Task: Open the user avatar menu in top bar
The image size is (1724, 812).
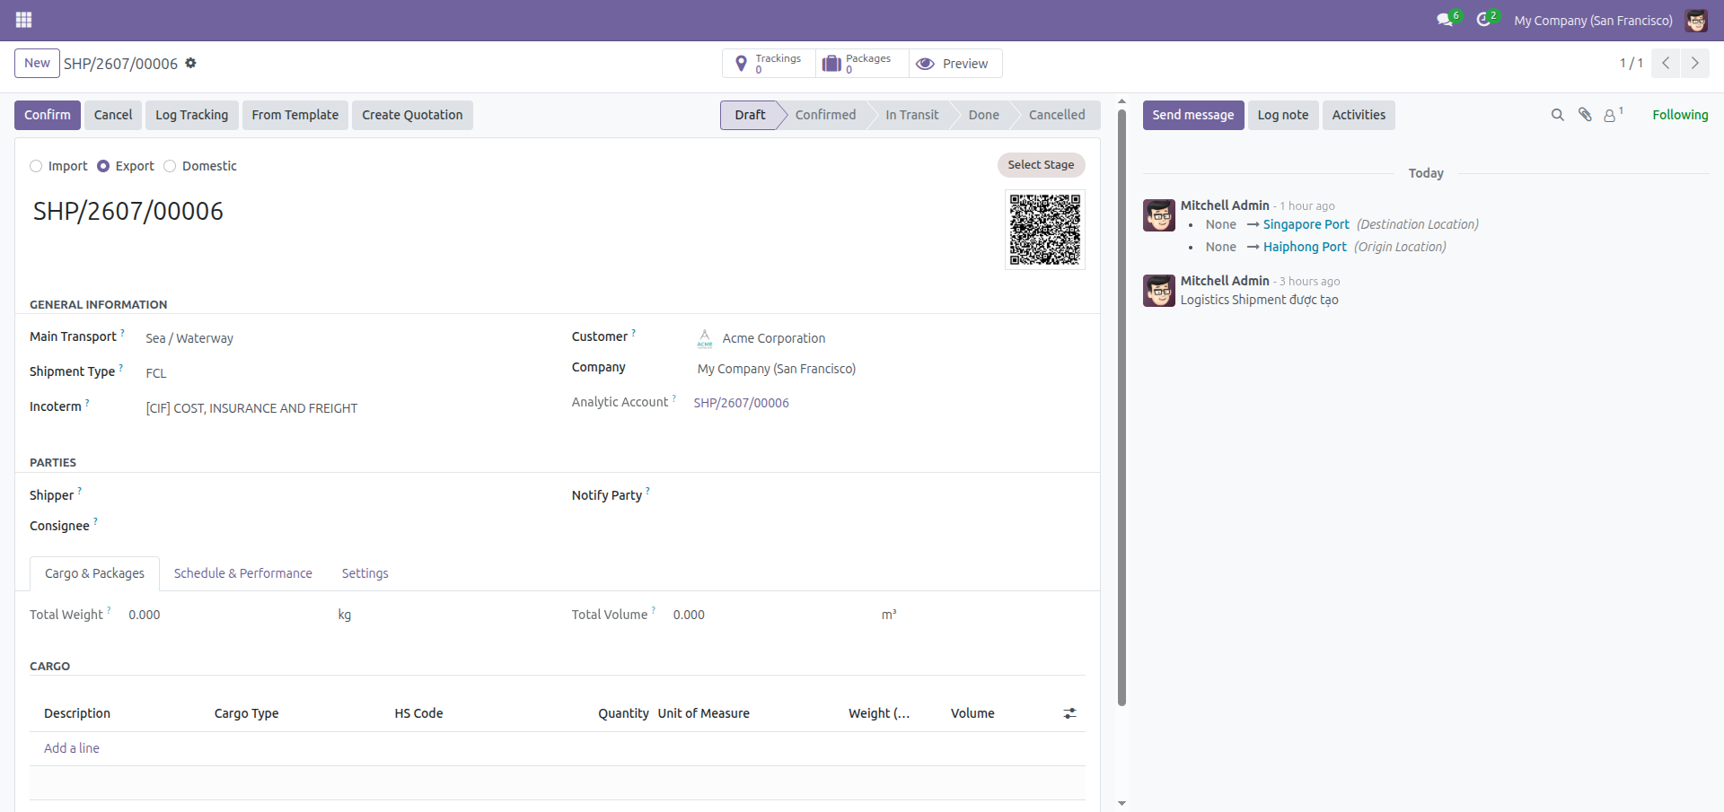Action: (x=1696, y=20)
